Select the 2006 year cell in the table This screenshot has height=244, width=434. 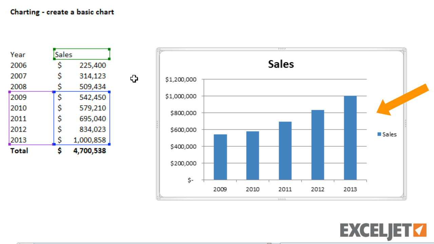(18, 65)
